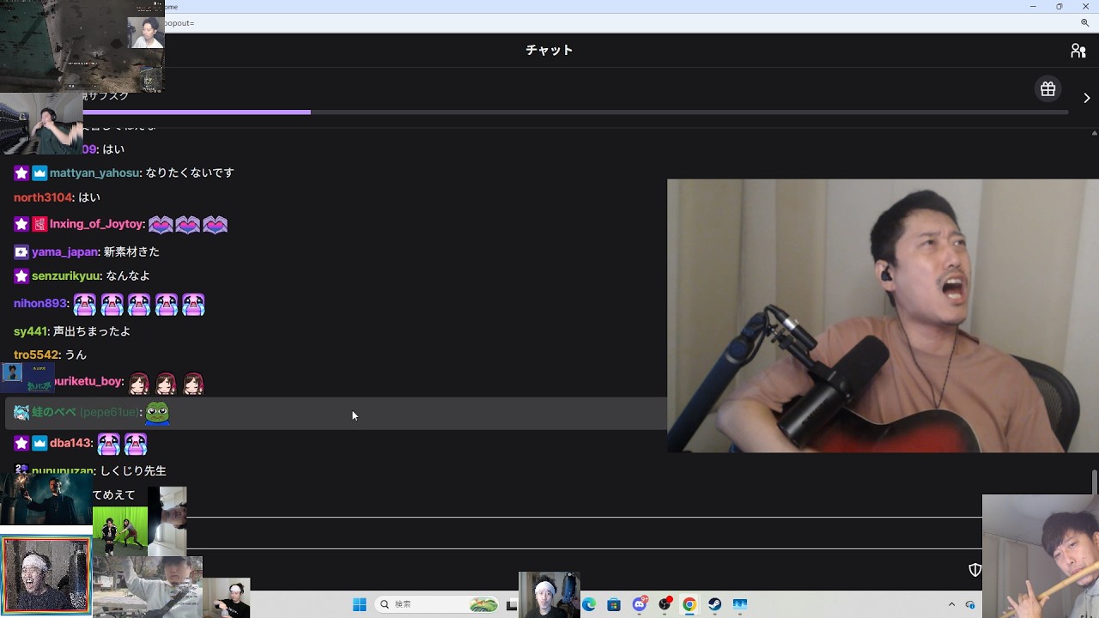1099x618 pixels.
Task: Click the チャット header title
Action: pos(549,51)
